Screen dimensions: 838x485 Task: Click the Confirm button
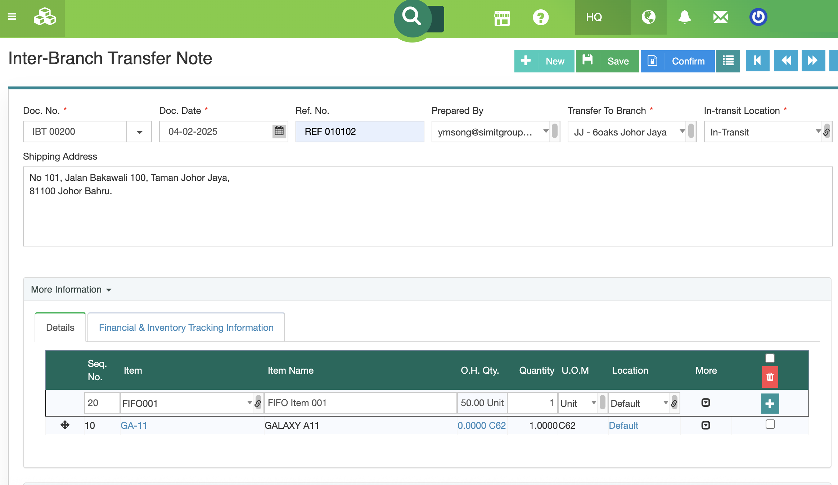[x=677, y=61]
